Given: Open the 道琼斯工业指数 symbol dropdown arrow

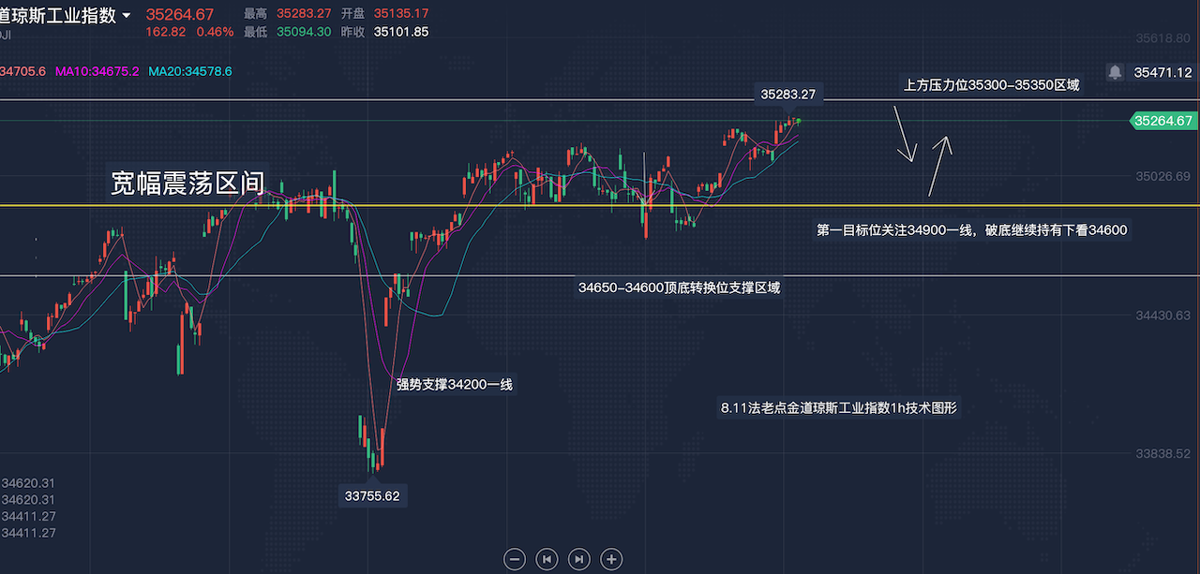Looking at the screenshot, I should [x=127, y=16].
